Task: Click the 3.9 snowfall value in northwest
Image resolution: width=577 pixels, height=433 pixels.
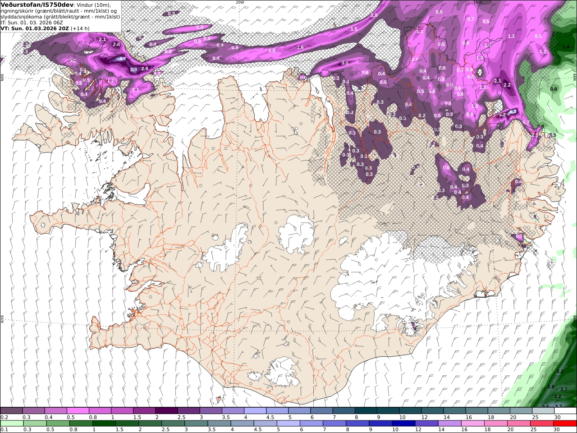Action: pyautogui.click(x=133, y=69)
